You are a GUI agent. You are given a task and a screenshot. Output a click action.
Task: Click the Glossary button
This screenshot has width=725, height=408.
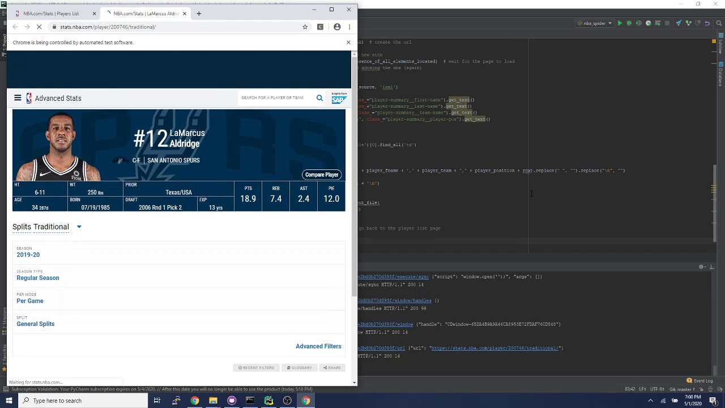[x=300, y=368]
